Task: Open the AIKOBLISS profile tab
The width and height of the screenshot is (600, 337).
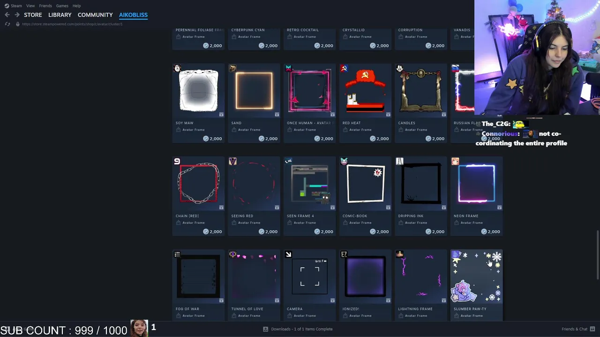Action: tap(133, 15)
